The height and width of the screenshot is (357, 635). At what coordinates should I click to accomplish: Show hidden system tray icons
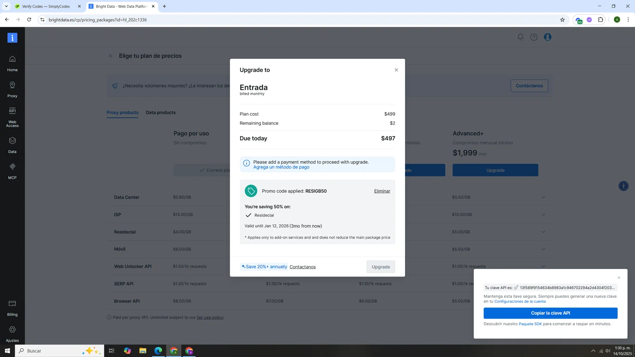tap(593, 351)
